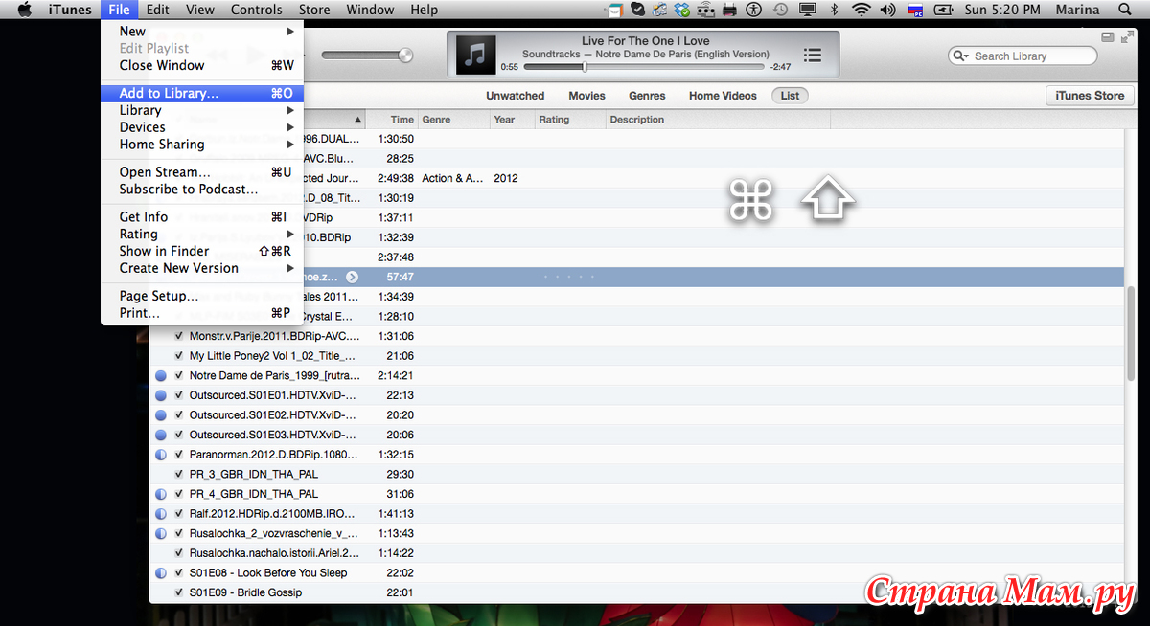Toggle checkbox for Notre Dame de Paris_1999

[178, 375]
